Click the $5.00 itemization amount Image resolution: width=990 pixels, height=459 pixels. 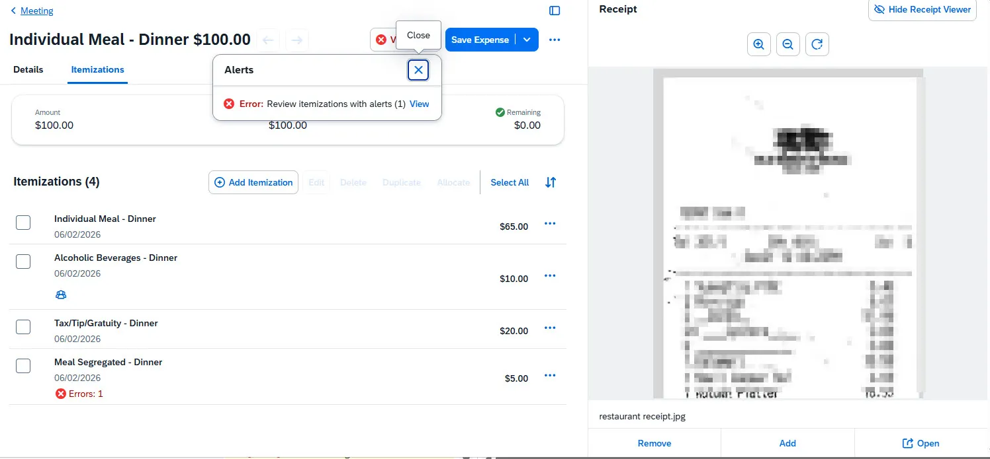coord(517,378)
